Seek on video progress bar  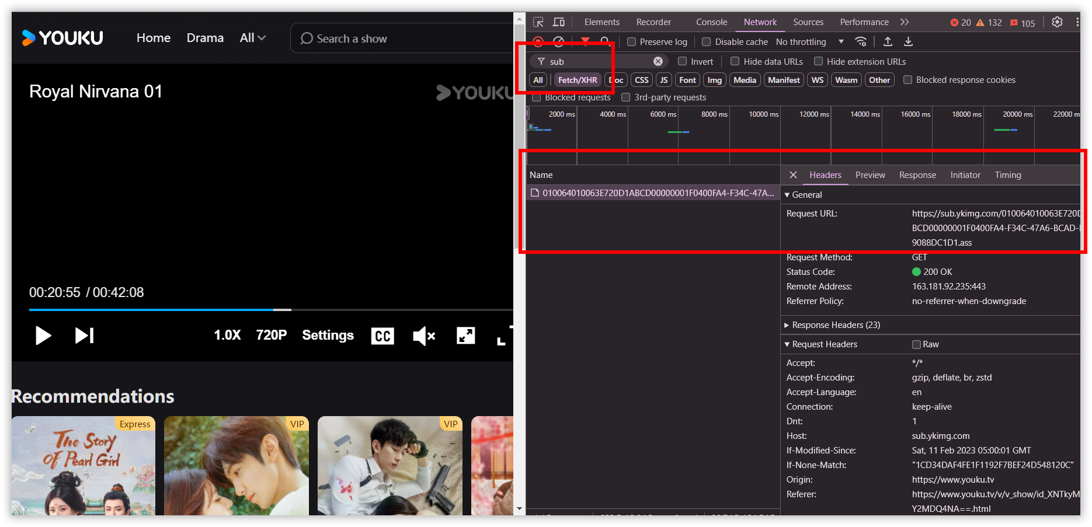[x=271, y=309]
